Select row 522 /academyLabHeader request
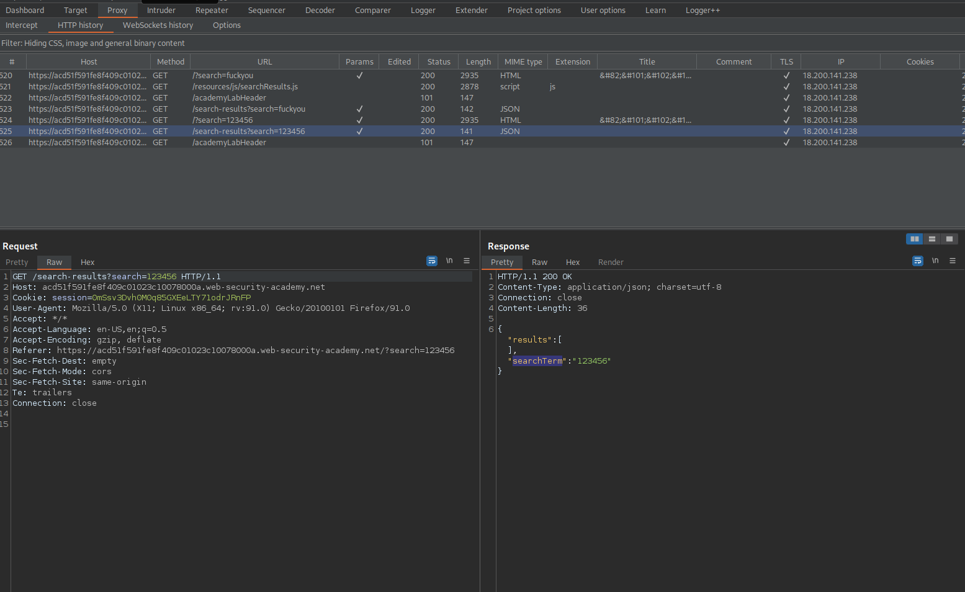Viewport: 965px width, 592px height. [482, 98]
